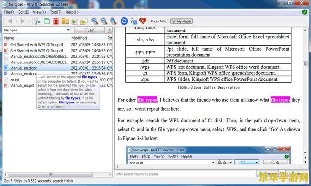This screenshot has width=311, height=186.
Task: Click the preview horizontal scrollbar right arrow
Action: (x=300, y=166)
